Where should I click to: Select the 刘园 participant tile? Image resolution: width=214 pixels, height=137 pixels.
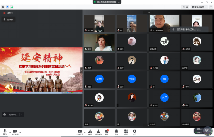click(x=132, y=80)
